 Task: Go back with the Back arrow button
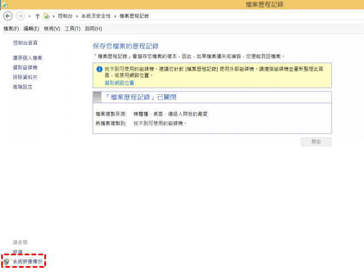(8, 16)
